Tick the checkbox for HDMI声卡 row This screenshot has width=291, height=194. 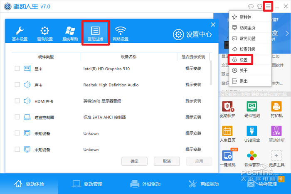17,101
